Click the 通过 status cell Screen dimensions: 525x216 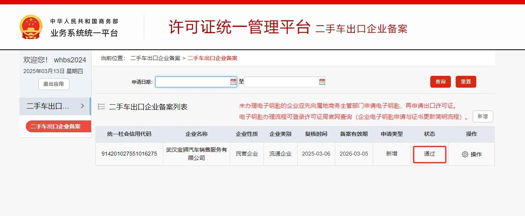(x=430, y=154)
